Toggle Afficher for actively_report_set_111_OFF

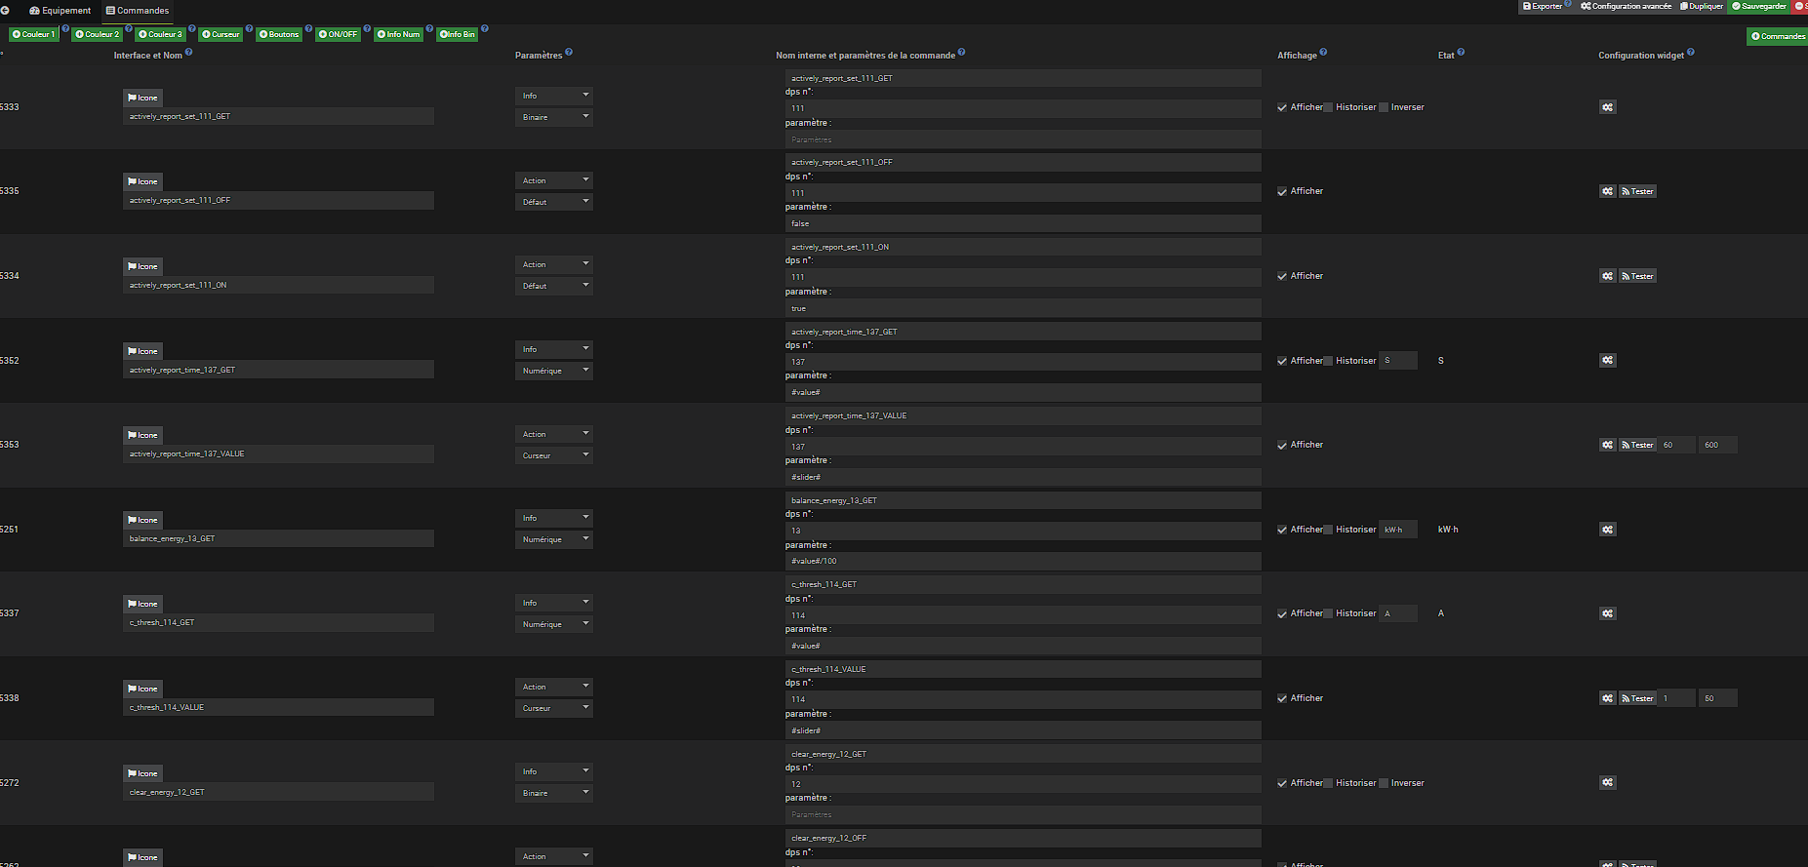[1282, 192]
